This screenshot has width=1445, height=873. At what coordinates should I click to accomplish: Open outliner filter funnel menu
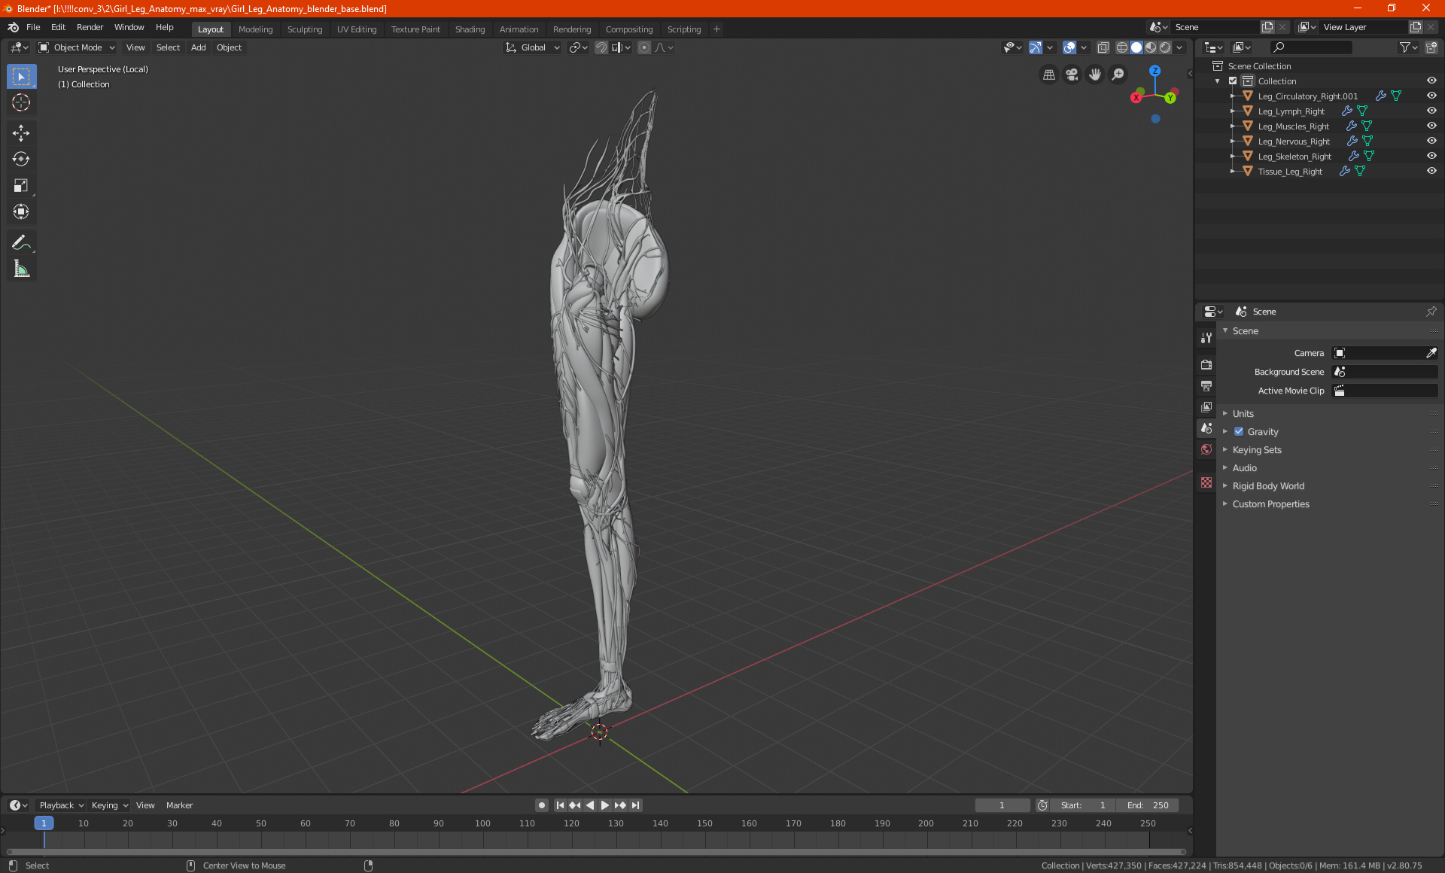click(x=1408, y=47)
